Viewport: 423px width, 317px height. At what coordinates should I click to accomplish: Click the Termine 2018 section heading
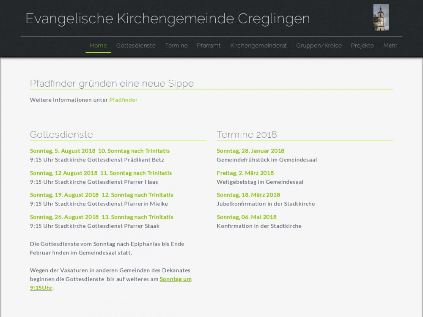247,134
